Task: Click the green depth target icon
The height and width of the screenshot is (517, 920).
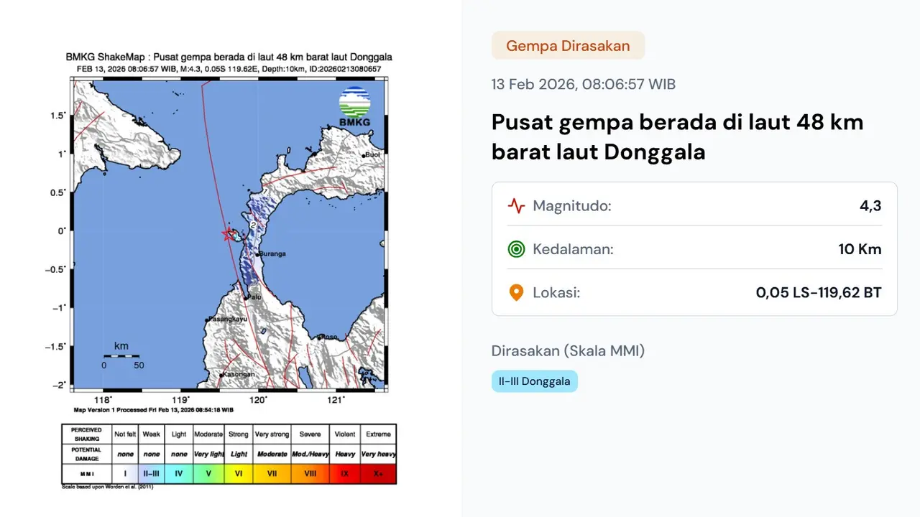Action: pos(516,249)
